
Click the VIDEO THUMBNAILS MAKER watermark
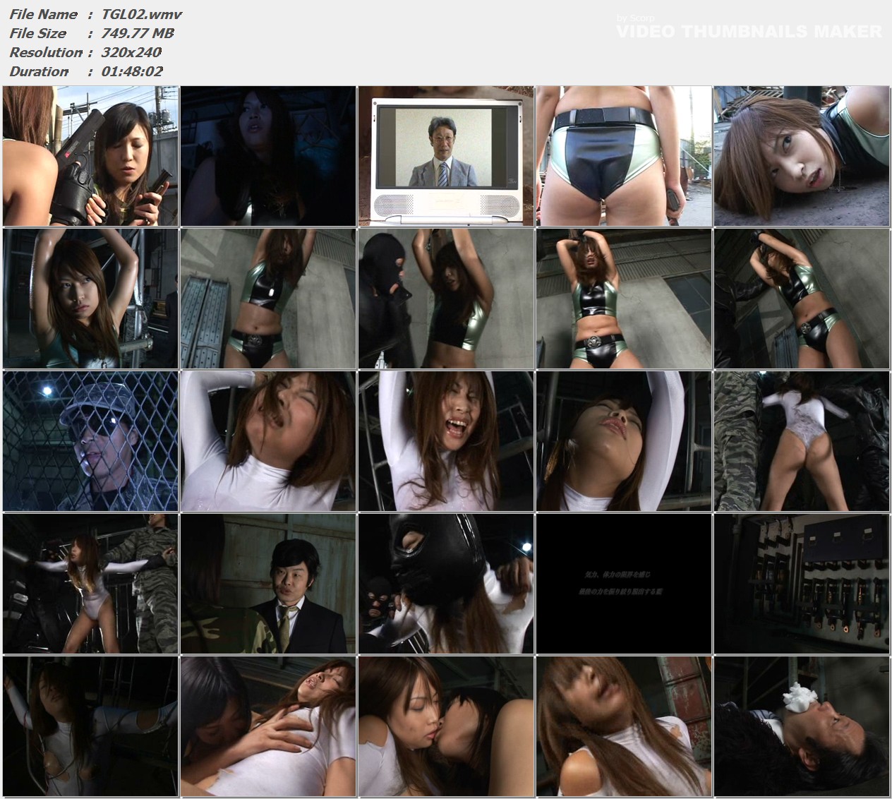point(749,32)
